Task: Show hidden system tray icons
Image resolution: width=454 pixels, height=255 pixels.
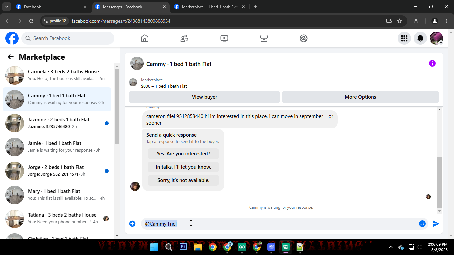Action: 391,247
